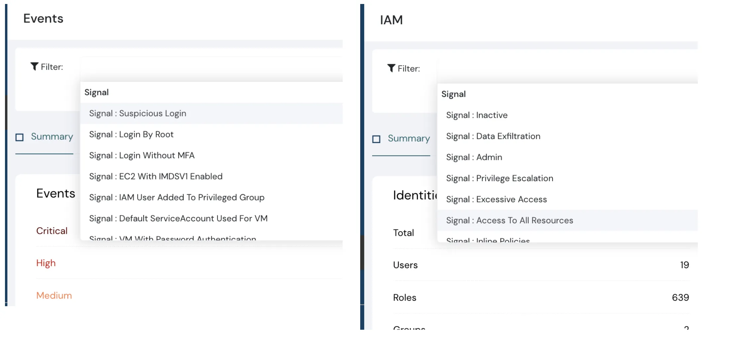The height and width of the screenshot is (342, 749).
Task: Select Signal : Excessive Access option
Action: [x=496, y=199]
